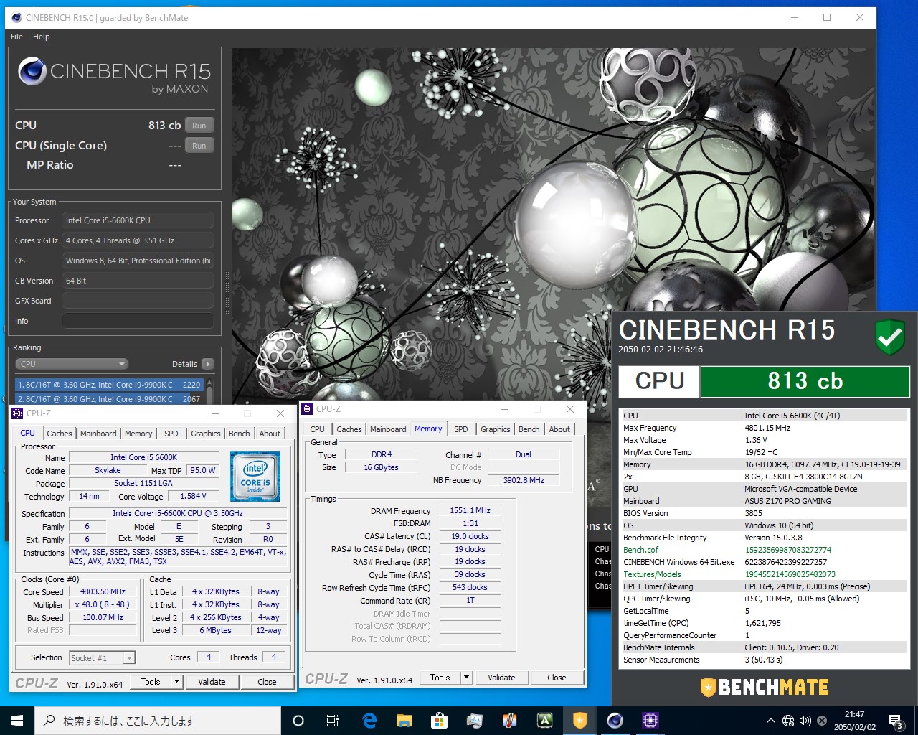The image size is (918, 735).
Task: Open Caches tab in Memory CPU-Z window
Action: tap(349, 429)
